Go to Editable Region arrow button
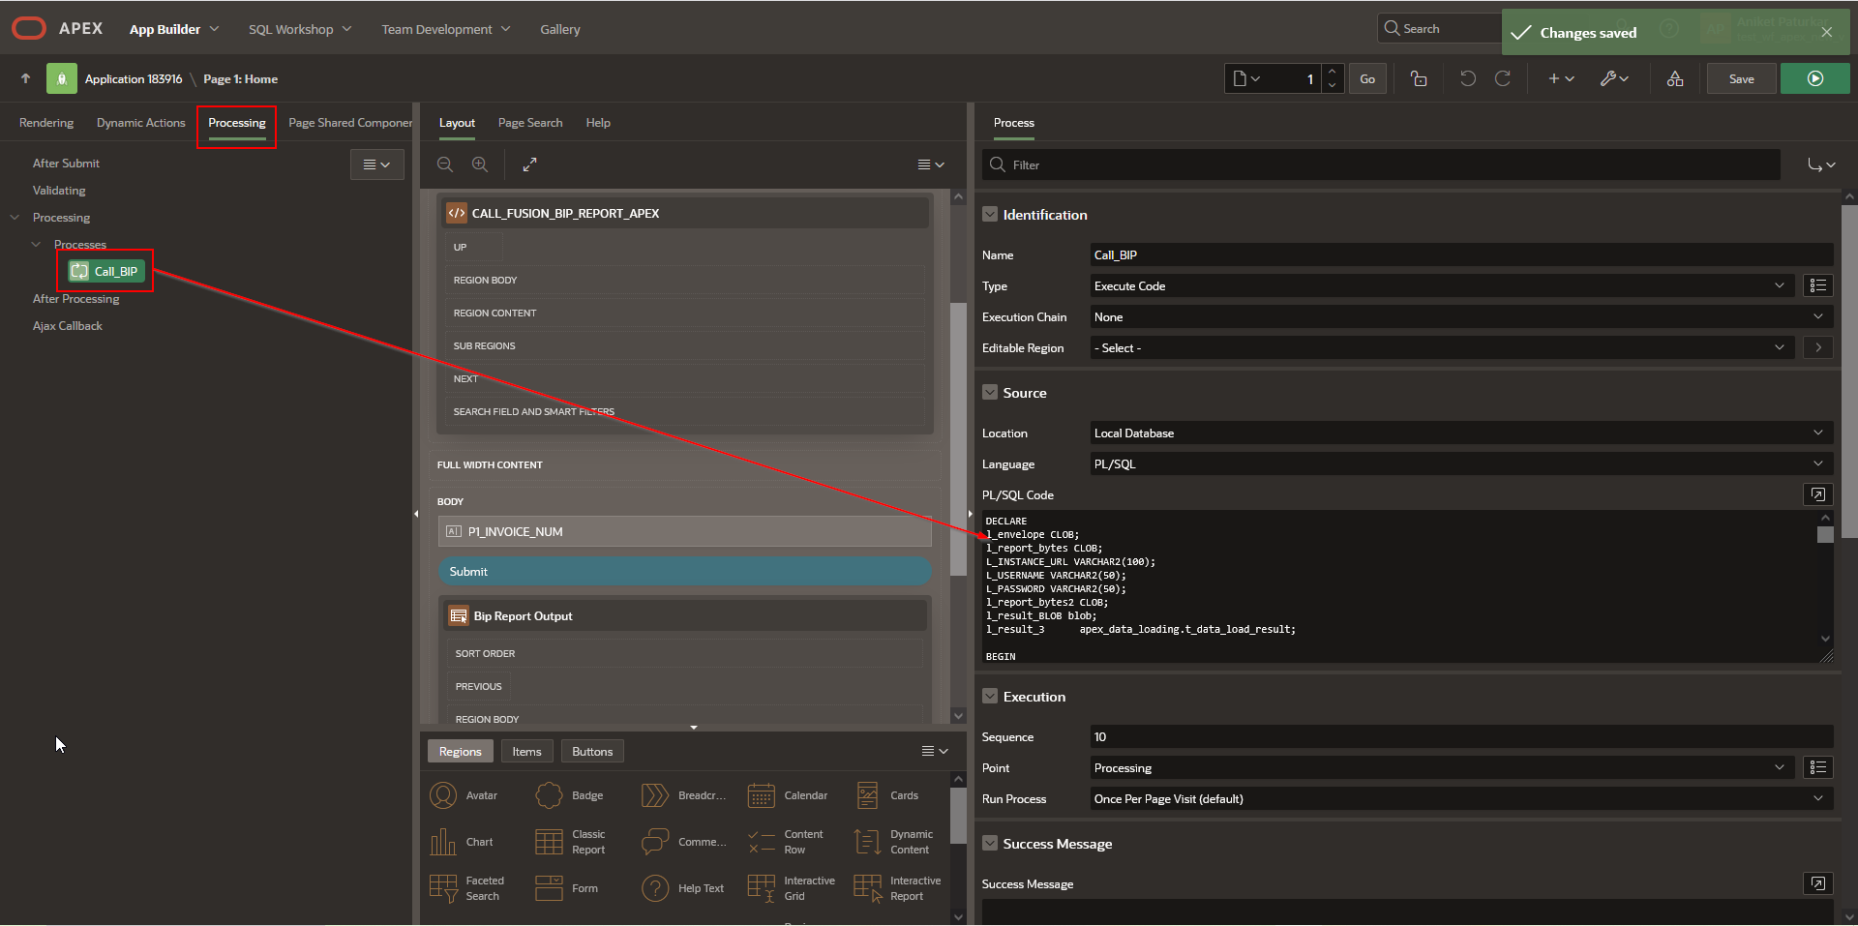This screenshot has width=1858, height=926. pos(1818,347)
